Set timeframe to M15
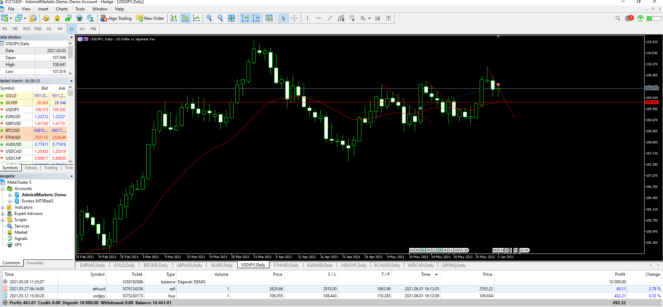 point(27,29)
